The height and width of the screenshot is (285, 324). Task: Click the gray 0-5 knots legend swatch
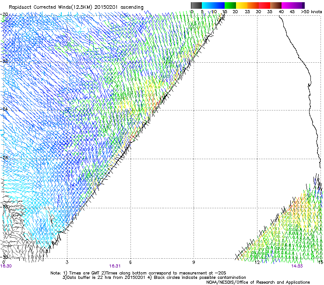(196, 5)
